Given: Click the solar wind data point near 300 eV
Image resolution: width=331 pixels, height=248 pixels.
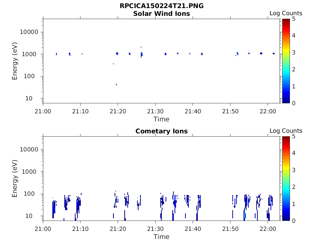Looking at the screenshot, I should coord(113,64).
